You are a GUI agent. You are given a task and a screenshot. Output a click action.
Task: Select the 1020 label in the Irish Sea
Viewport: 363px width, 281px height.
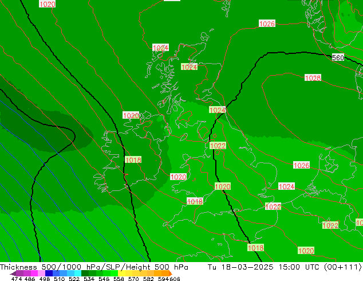178,177
